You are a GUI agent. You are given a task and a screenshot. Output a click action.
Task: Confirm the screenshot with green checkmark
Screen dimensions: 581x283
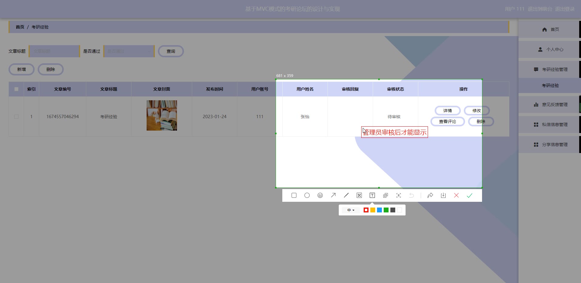point(470,195)
